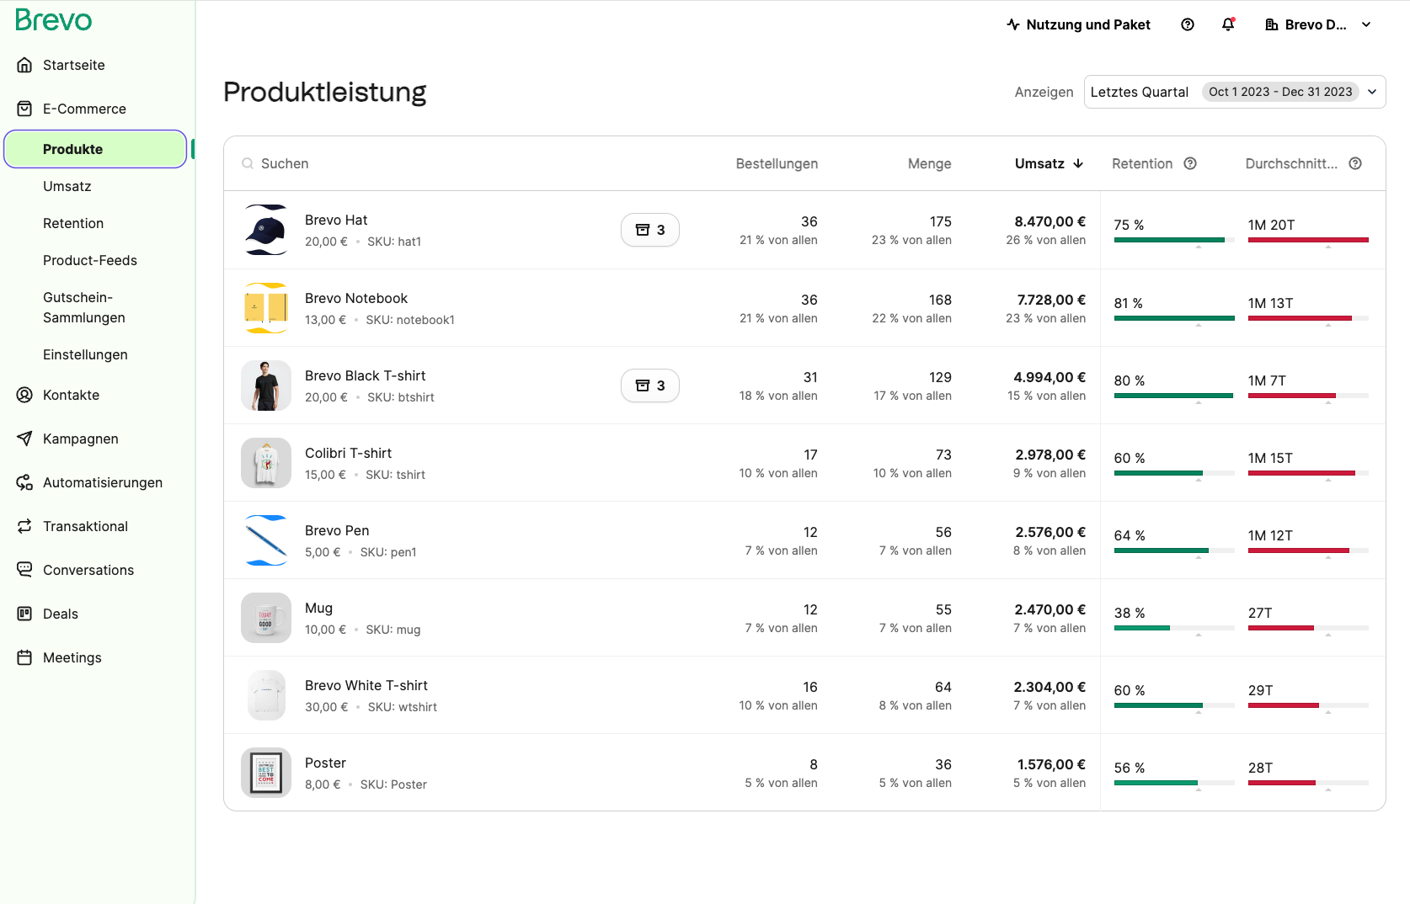Sort table by Menge column
This screenshot has width=1410, height=904.
(930, 163)
